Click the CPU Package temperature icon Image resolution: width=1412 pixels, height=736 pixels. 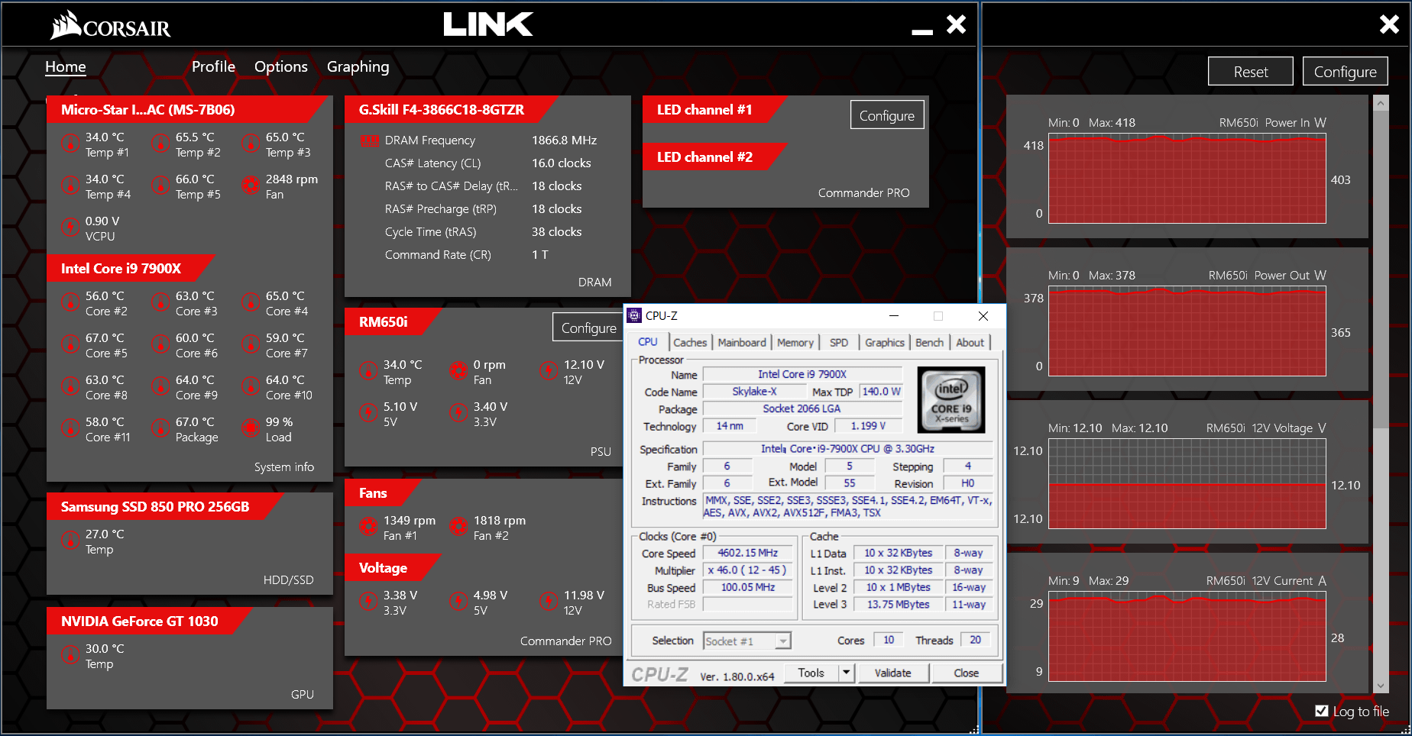point(160,428)
